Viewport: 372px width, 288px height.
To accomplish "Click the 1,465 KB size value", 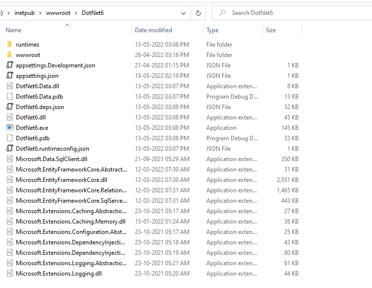I will click(x=287, y=190).
